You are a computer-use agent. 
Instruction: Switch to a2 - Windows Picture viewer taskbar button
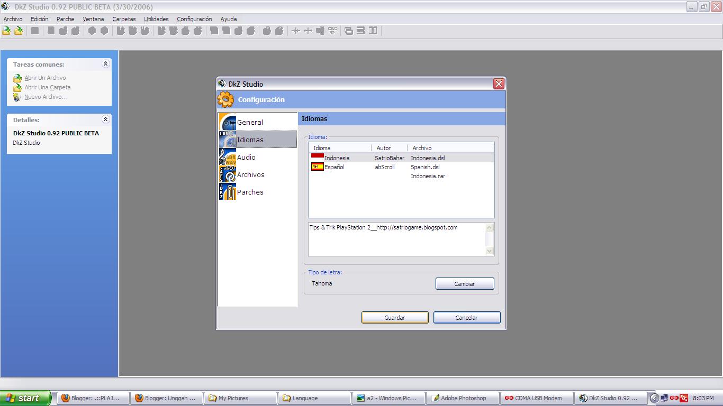click(389, 398)
